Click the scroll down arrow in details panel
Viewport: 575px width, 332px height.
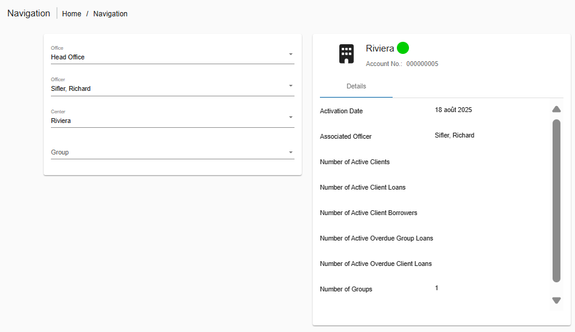pos(556,300)
